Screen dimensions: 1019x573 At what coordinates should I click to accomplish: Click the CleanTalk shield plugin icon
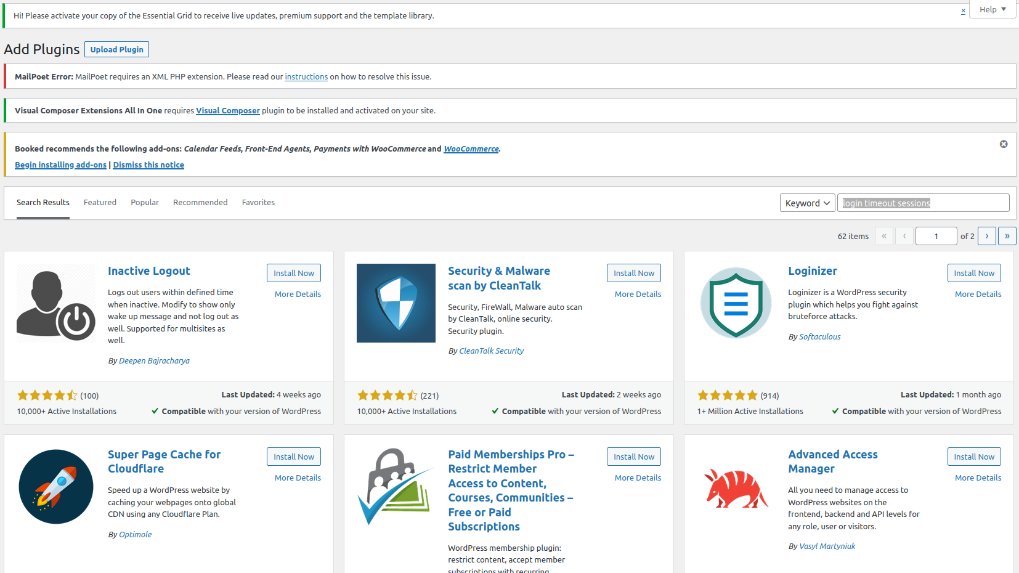396,303
